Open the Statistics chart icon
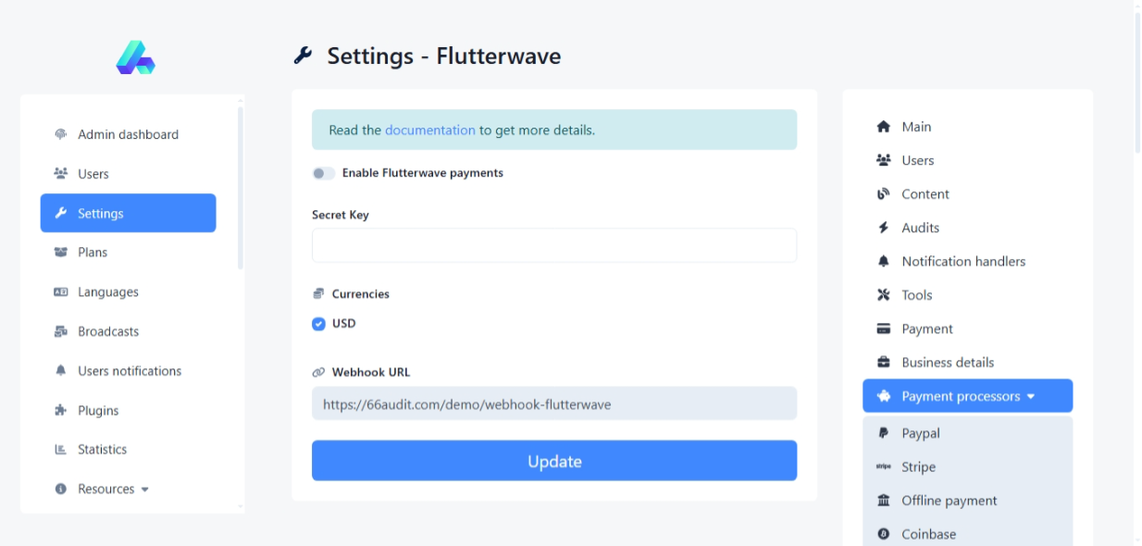 coord(61,450)
